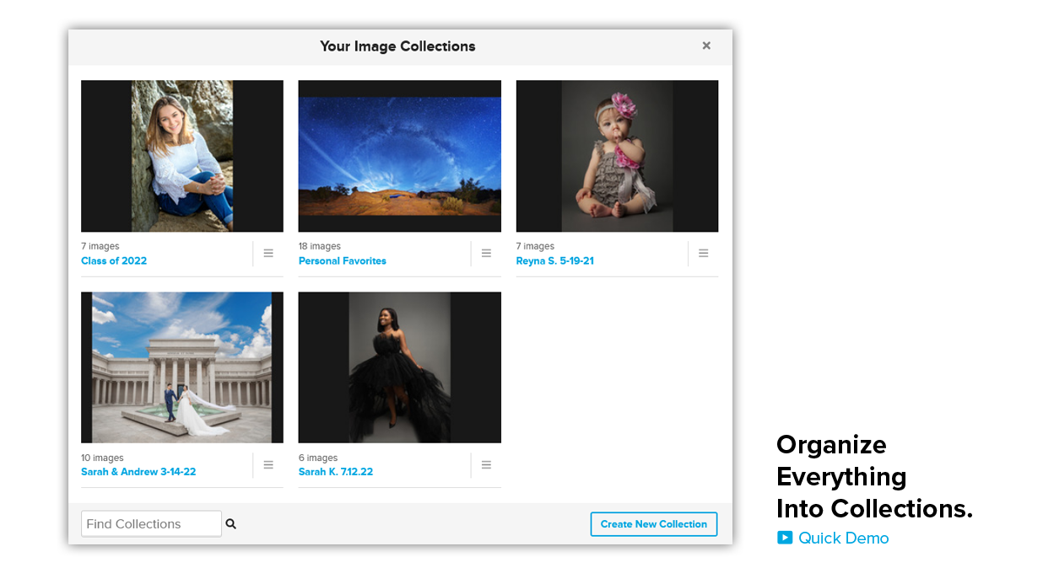1043x584 pixels.
Task: Click the Quick Demo play icon
Action: pyautogui.click(x=785, y=538)
